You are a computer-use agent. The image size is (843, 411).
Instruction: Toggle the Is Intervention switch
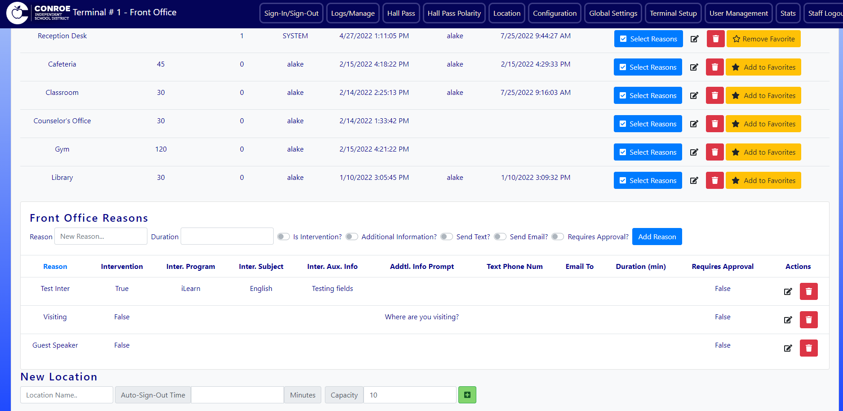[x=284, y=237]
